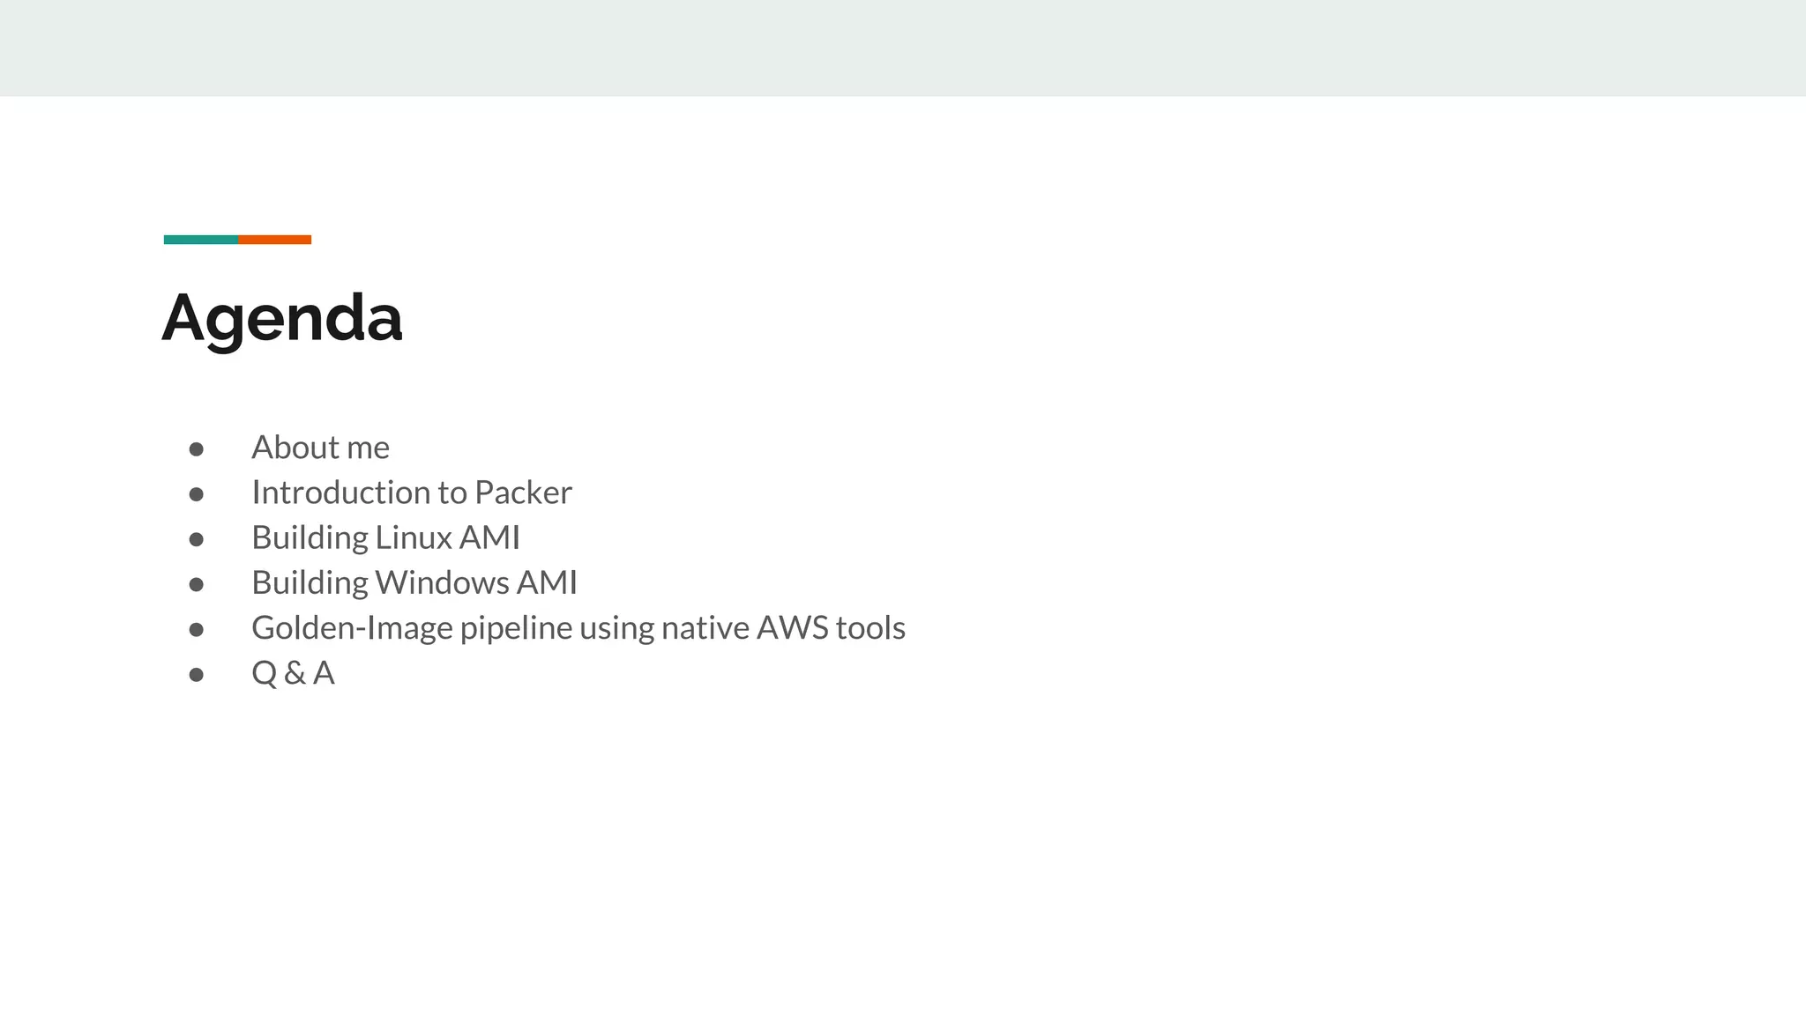The image size is (1806, 1015).
Task: Click the bullet dot before 'Introduction to Packer'
Action: pos(197,494)
